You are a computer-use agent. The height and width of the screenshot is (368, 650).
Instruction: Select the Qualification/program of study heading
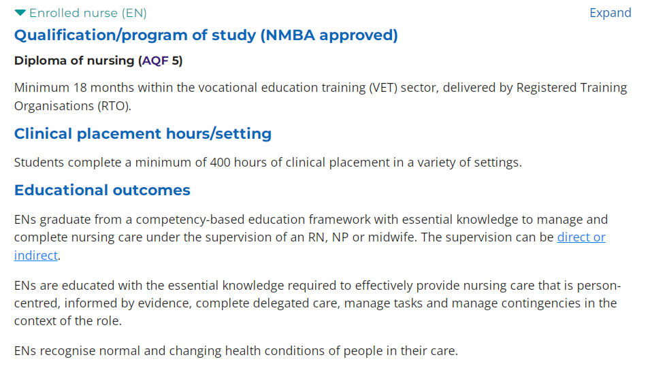tap(206, 35)
